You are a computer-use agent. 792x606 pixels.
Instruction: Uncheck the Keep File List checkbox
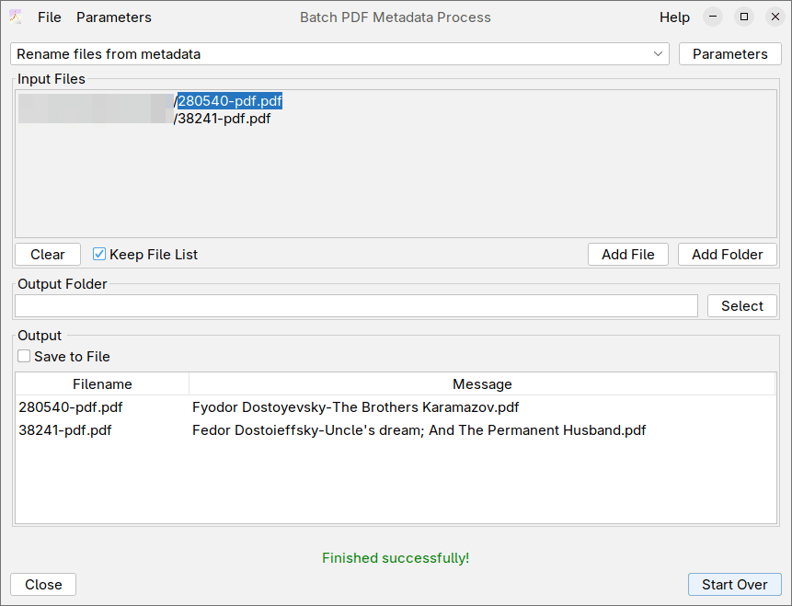[100, 255]
